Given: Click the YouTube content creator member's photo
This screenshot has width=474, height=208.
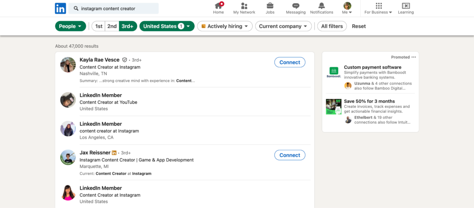Looking at the screenshot, I should (68, 100).
